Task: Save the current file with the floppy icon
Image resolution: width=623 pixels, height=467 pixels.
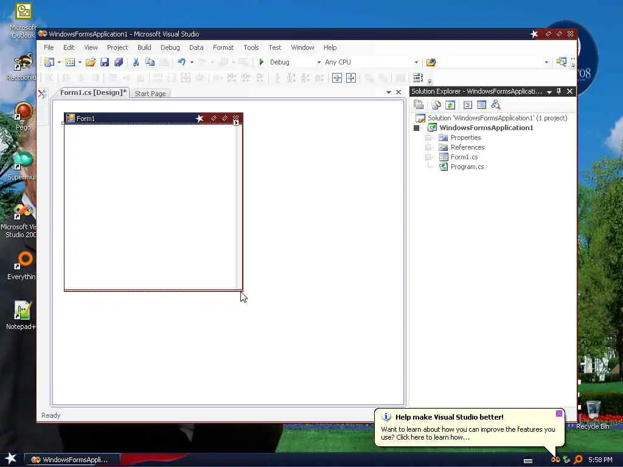Action: click(105, 62)
